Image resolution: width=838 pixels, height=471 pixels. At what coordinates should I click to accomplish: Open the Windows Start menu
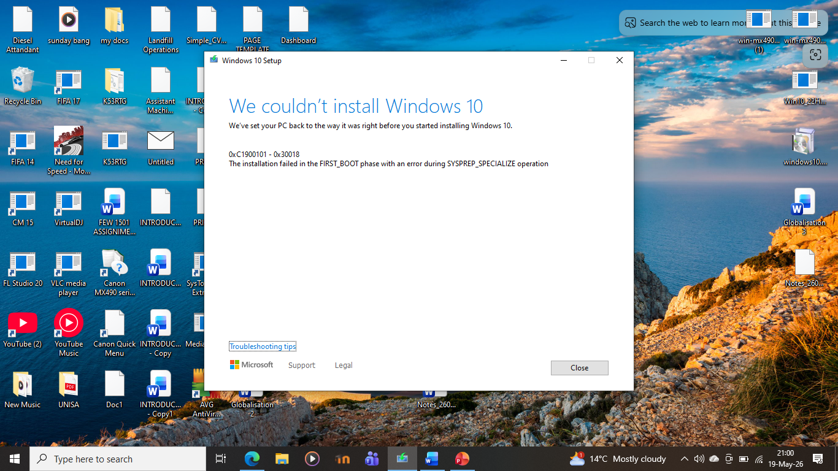(x=15, y=459)
